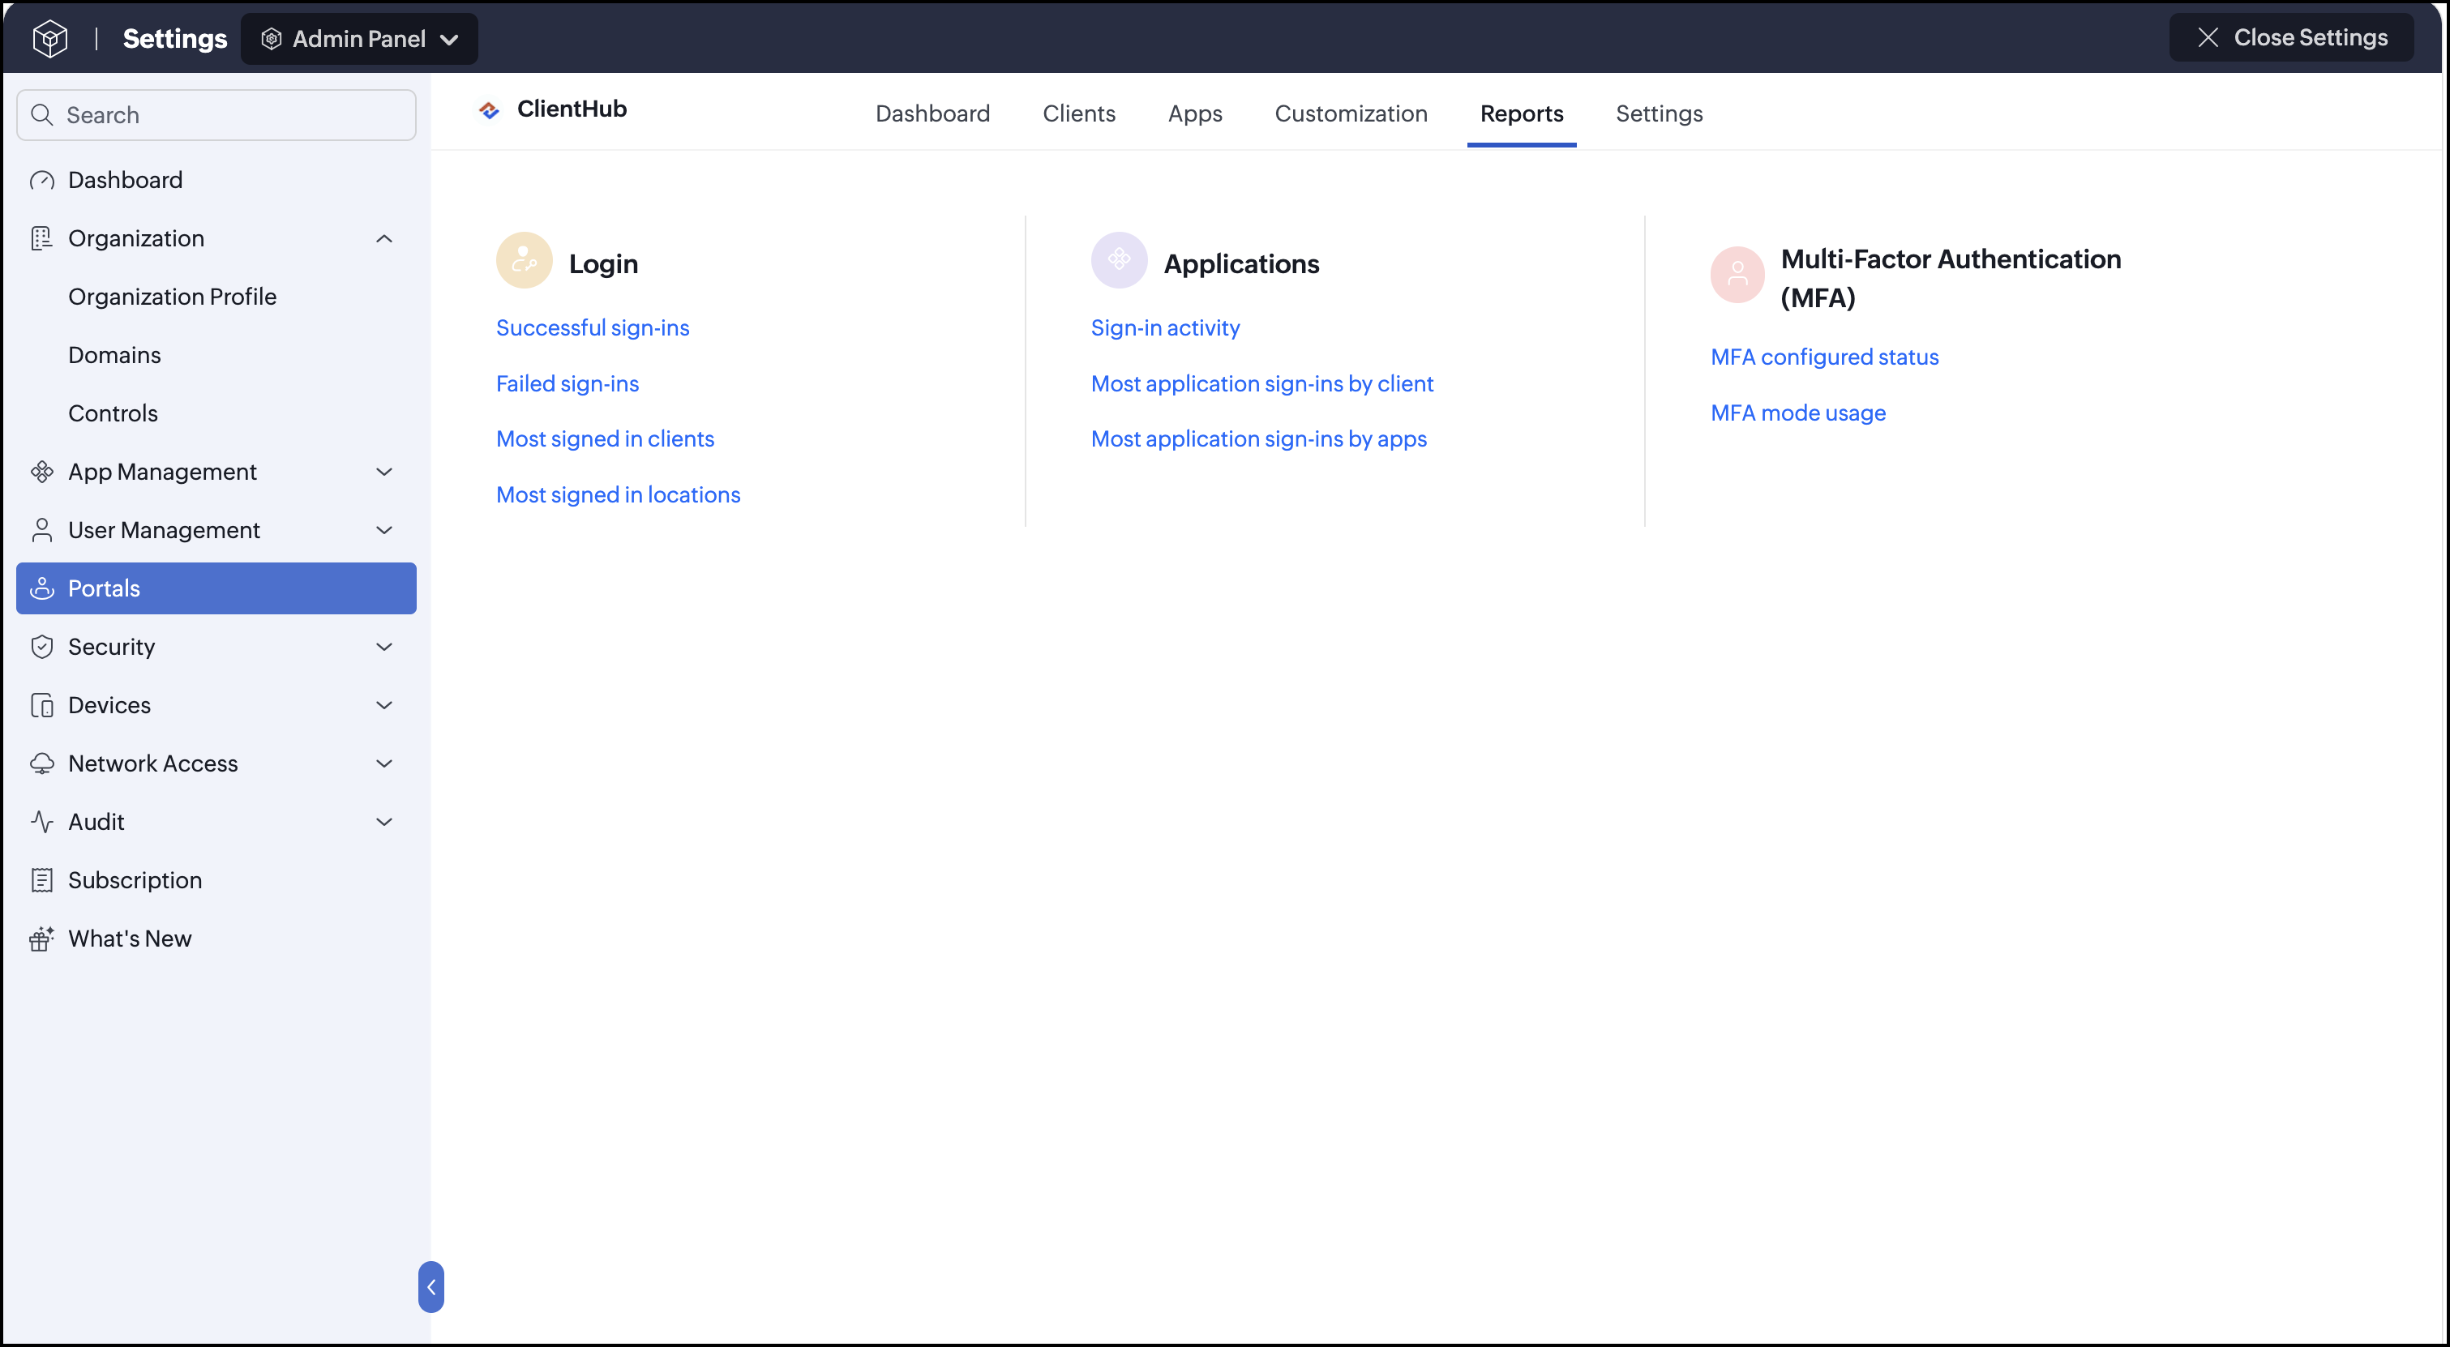Image resolution: width=2450 pixels, height=1347 pixels.
Task: Select the Reports tab
Action: tap(1521, 114)
